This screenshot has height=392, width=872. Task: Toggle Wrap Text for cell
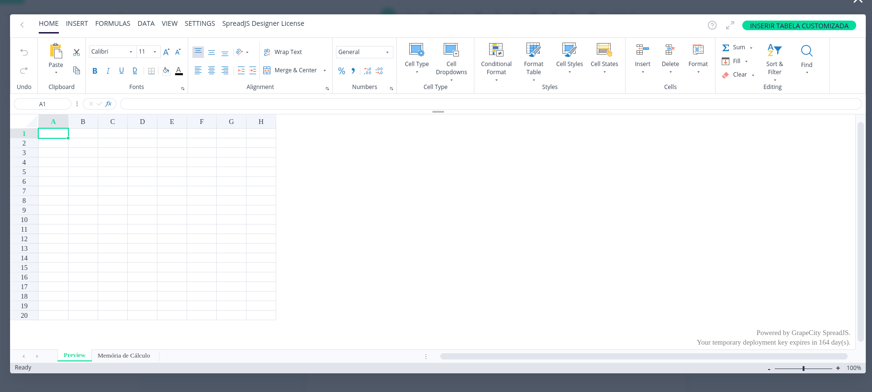pos(283,52)
